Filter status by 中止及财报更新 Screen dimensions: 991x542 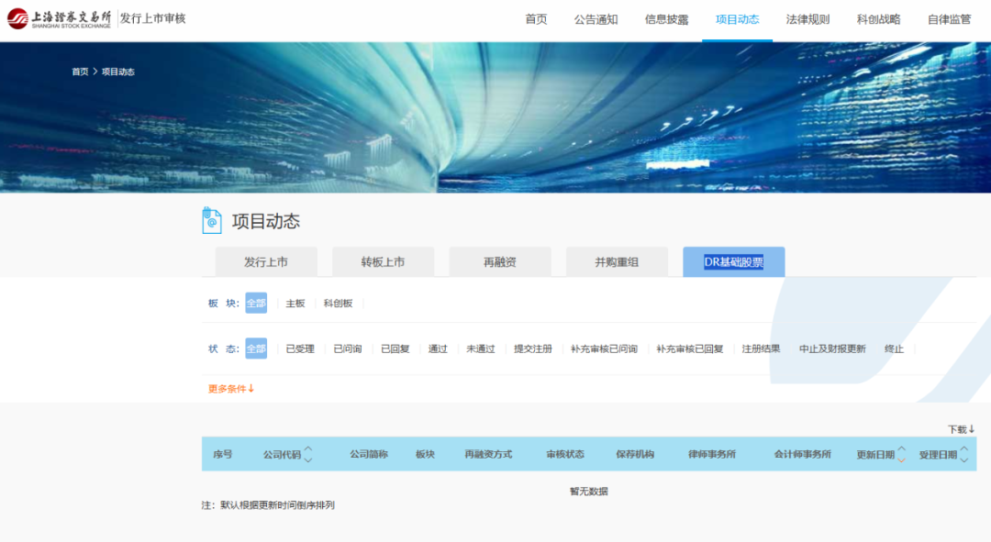click(832, 348)
